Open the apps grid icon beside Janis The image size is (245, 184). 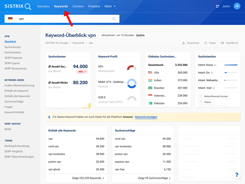coord(217,6)
